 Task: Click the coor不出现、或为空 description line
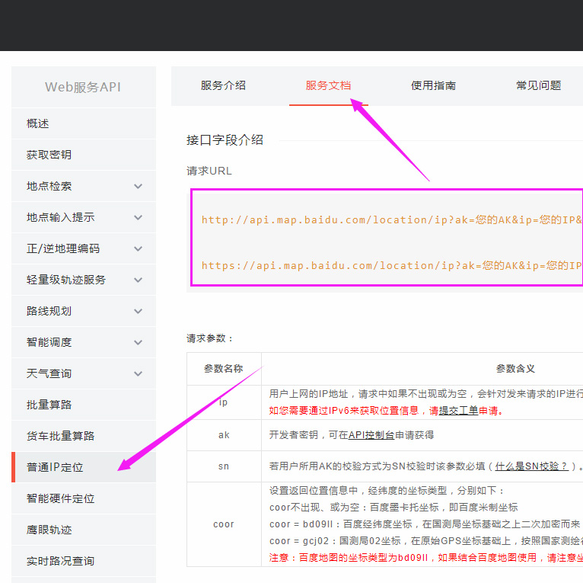click(x=393, y=508)
